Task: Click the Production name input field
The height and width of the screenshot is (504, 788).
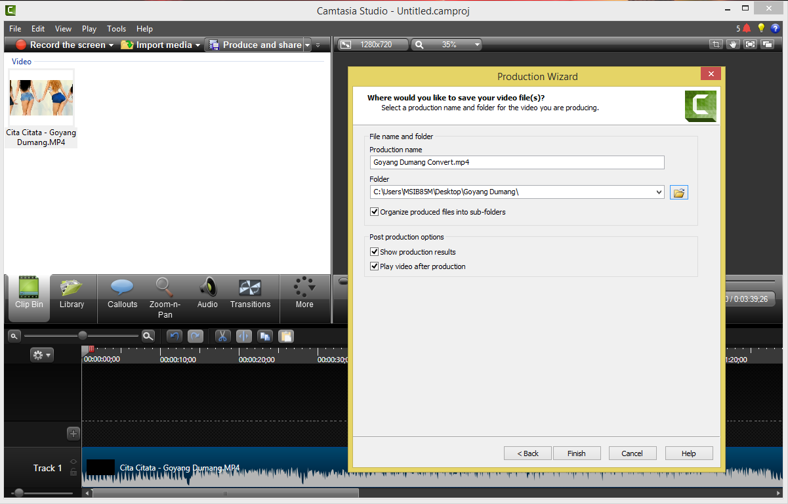Action: 517,162
